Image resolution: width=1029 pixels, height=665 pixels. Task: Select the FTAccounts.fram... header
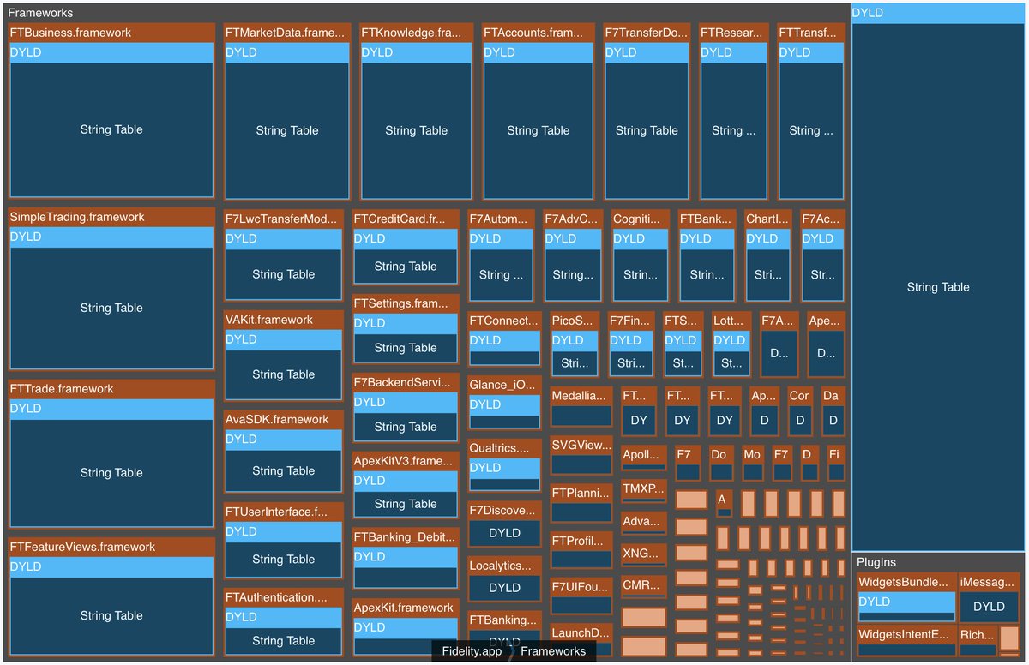pos(539,33)
